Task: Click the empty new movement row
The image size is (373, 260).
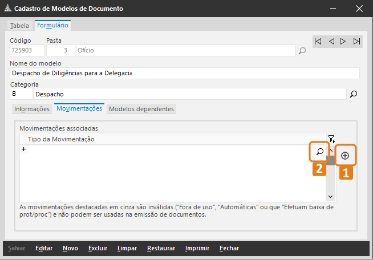Action: (173, 149)
